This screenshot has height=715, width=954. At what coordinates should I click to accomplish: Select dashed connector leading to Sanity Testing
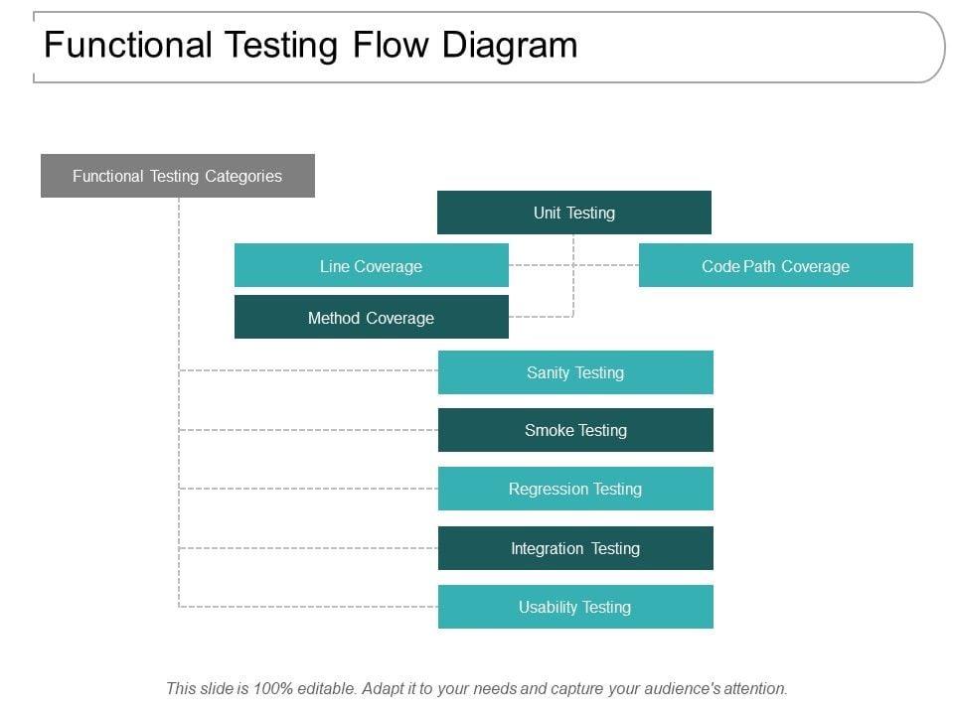tap(308, 370)
